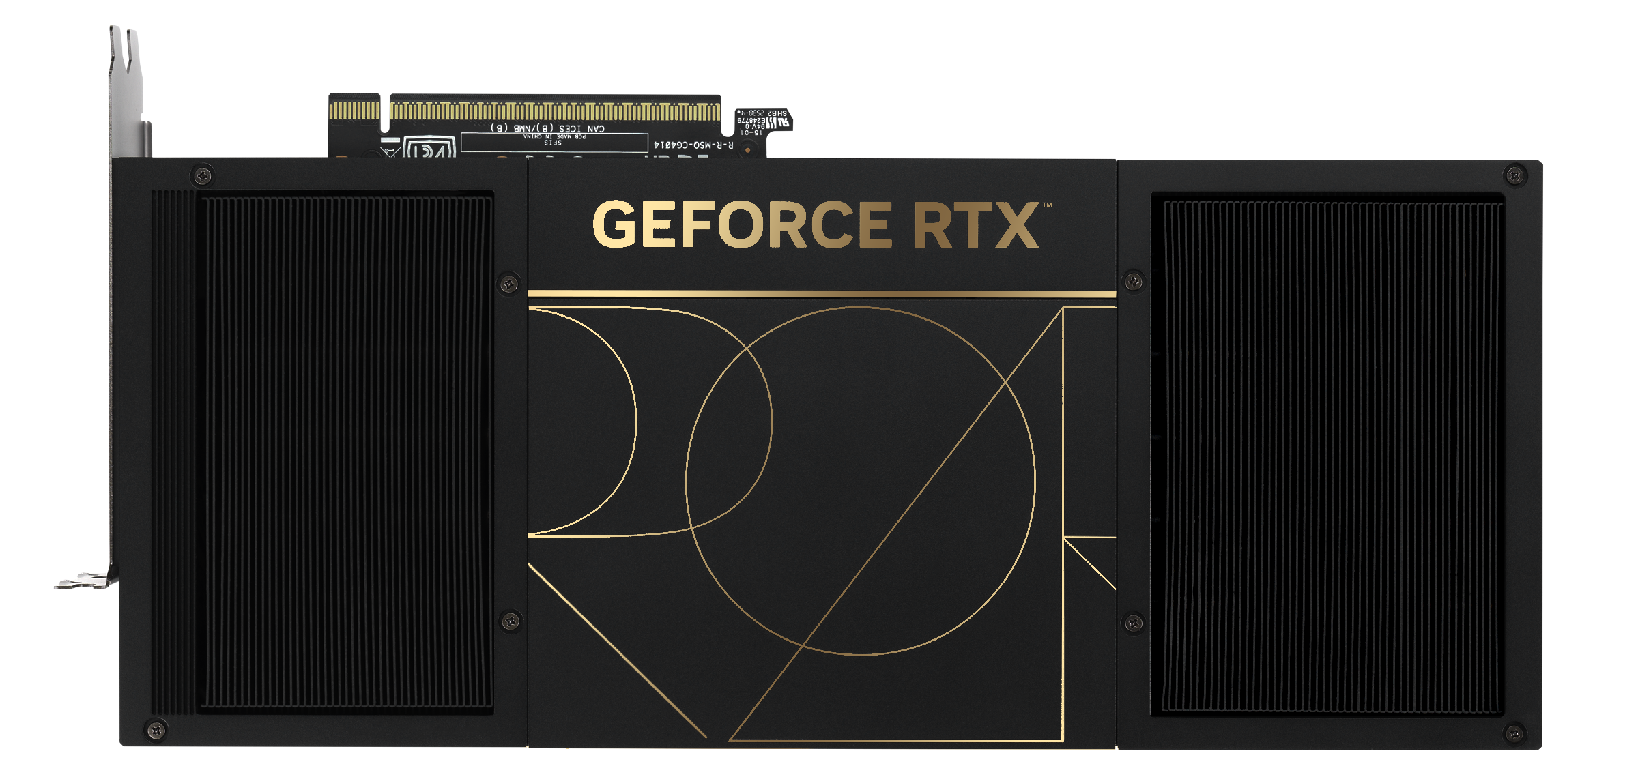The height and width of the screenshot is (764, 1638).
Task: Click the "E248779" number on the PCB
Action: click(x=751, y=121)
